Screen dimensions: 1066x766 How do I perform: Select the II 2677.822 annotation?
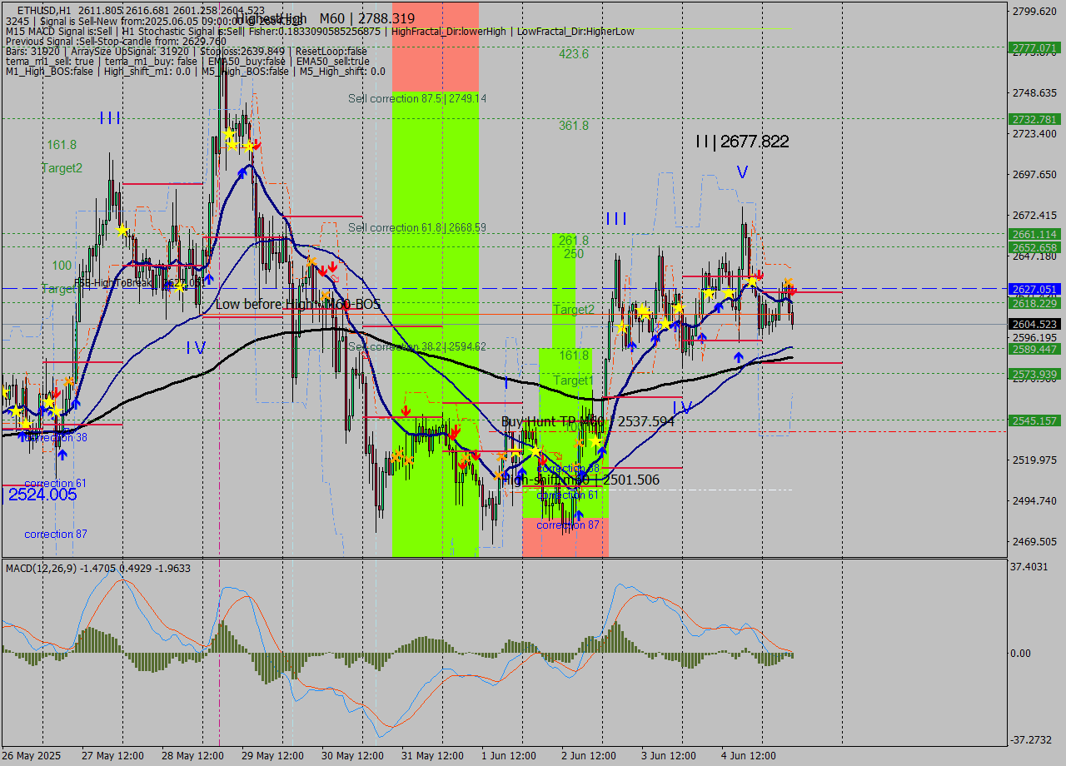pos(741,142)
